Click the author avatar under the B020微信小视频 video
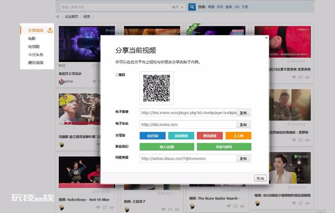This screenshot has height=213, width=335. click(258, 203)
